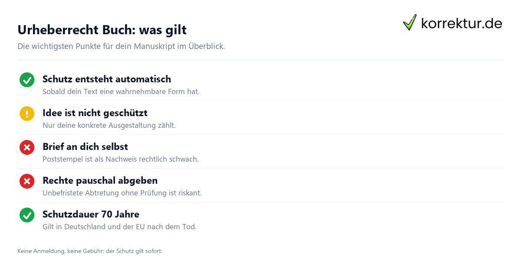The image size is (521, 273).
Task: Click the red X icon beside Brief an dich selbst
Action: pos(27,147)
